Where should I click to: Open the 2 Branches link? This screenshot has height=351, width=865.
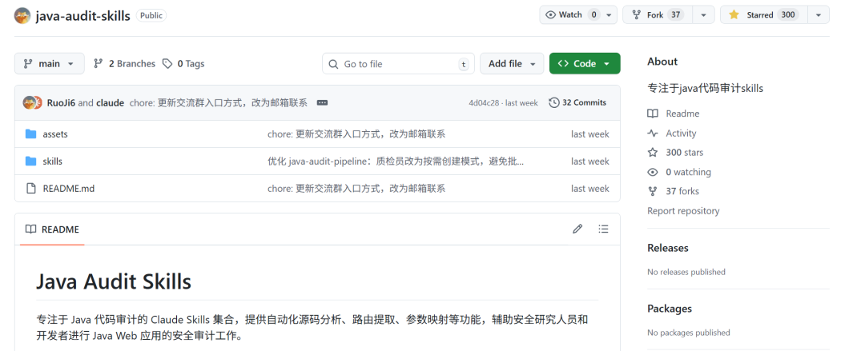(125, 64)
